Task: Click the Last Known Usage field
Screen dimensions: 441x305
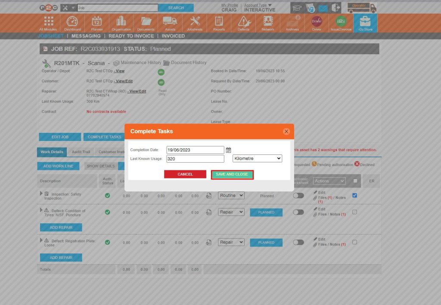Action: (195, 159)
